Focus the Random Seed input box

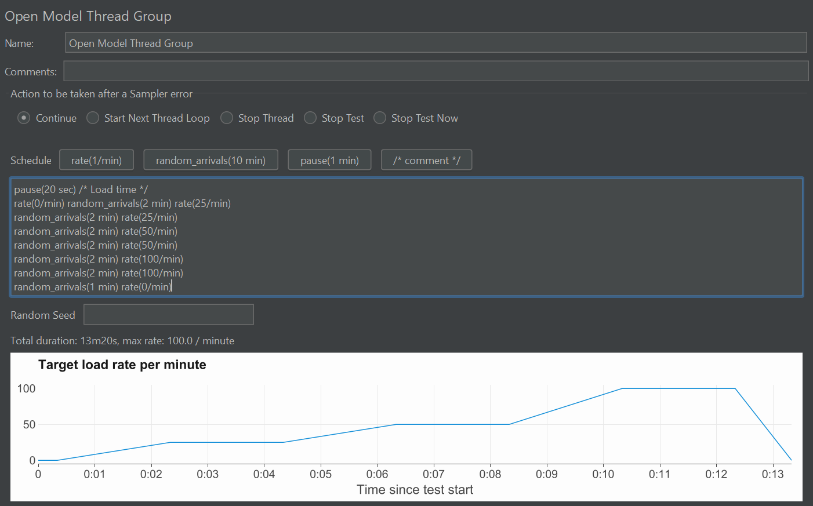pos(168,315)
